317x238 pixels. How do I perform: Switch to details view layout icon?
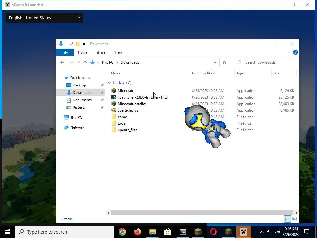pos(288,219)
